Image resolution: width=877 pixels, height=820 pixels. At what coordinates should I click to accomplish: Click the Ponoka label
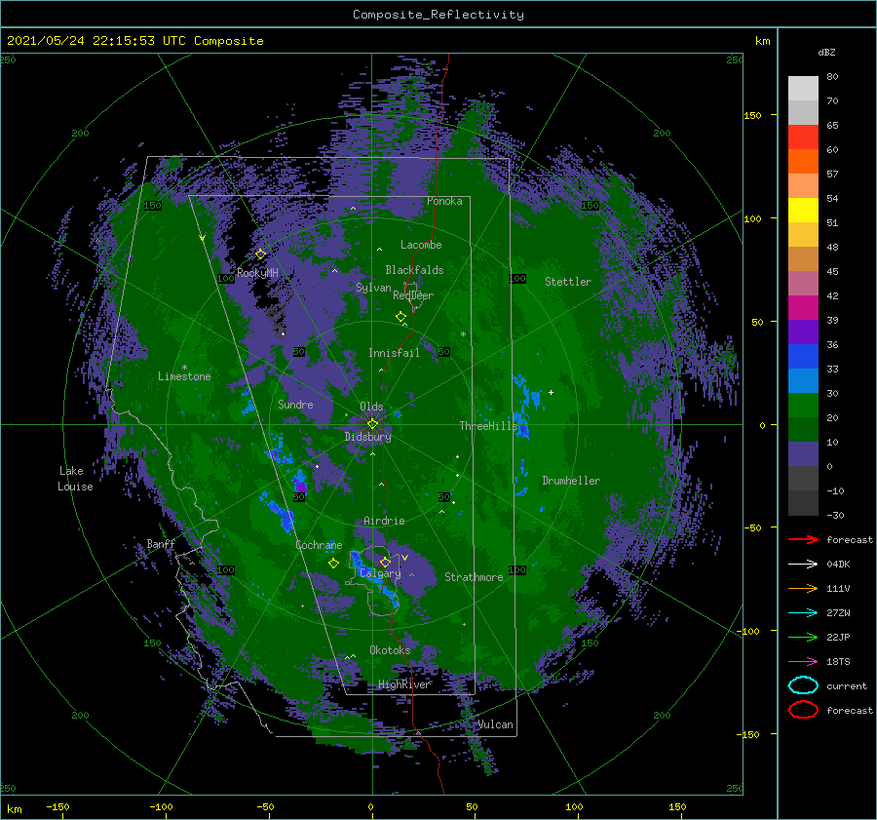444,201
